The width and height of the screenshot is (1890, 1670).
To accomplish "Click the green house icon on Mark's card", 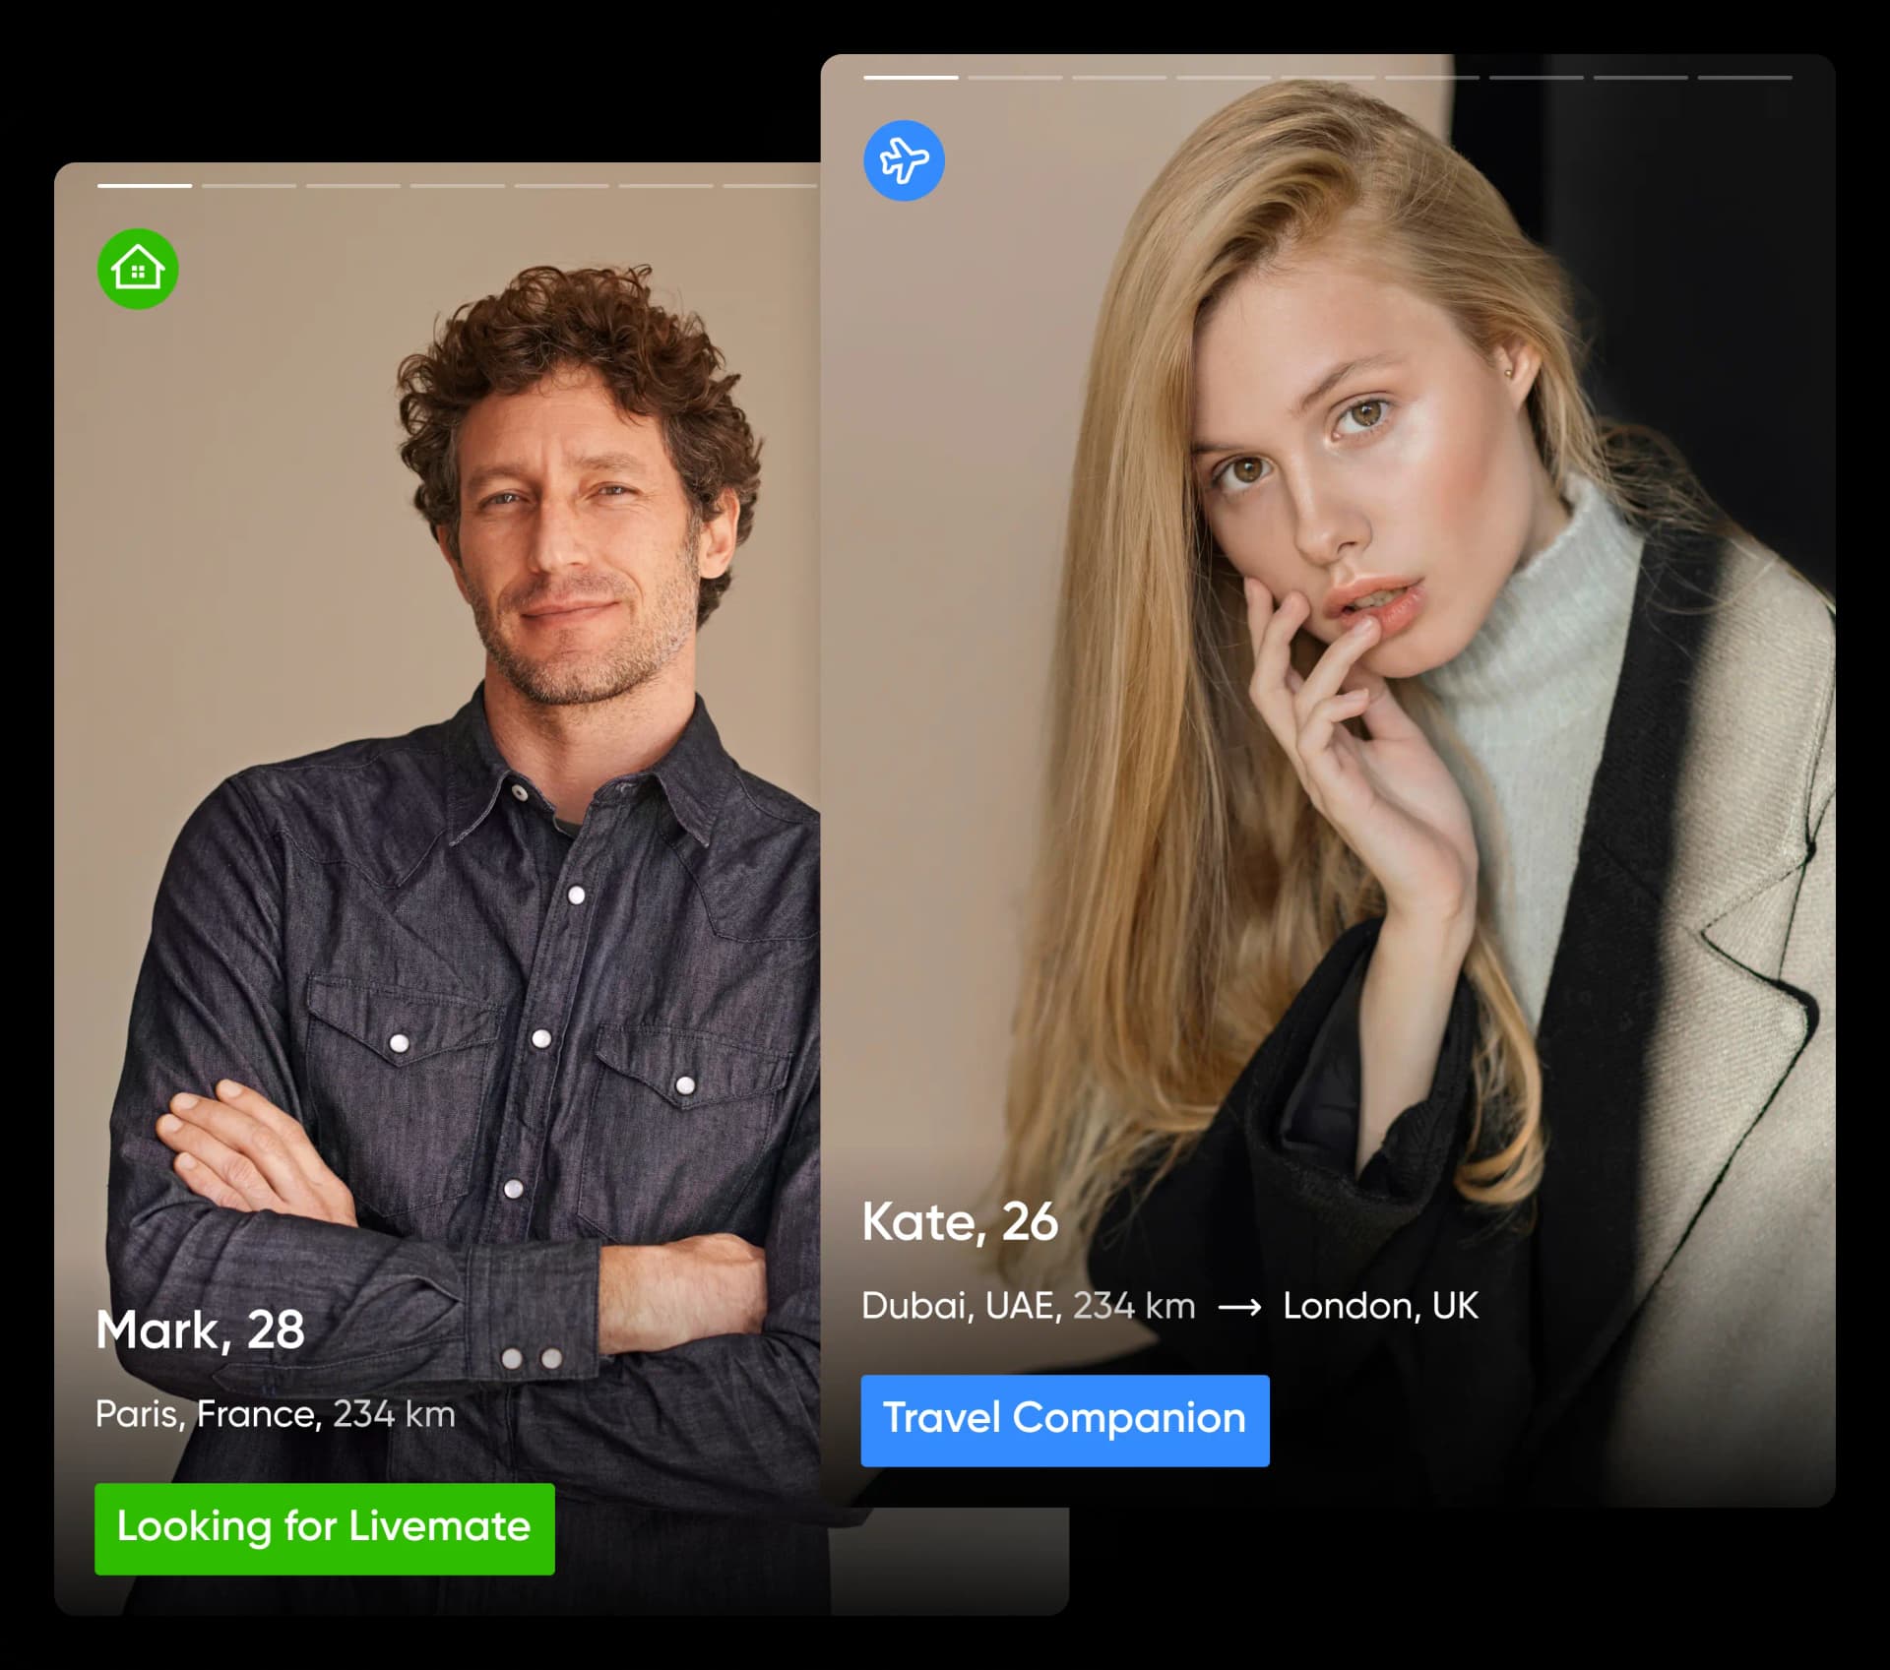I will tap(138, 269).
